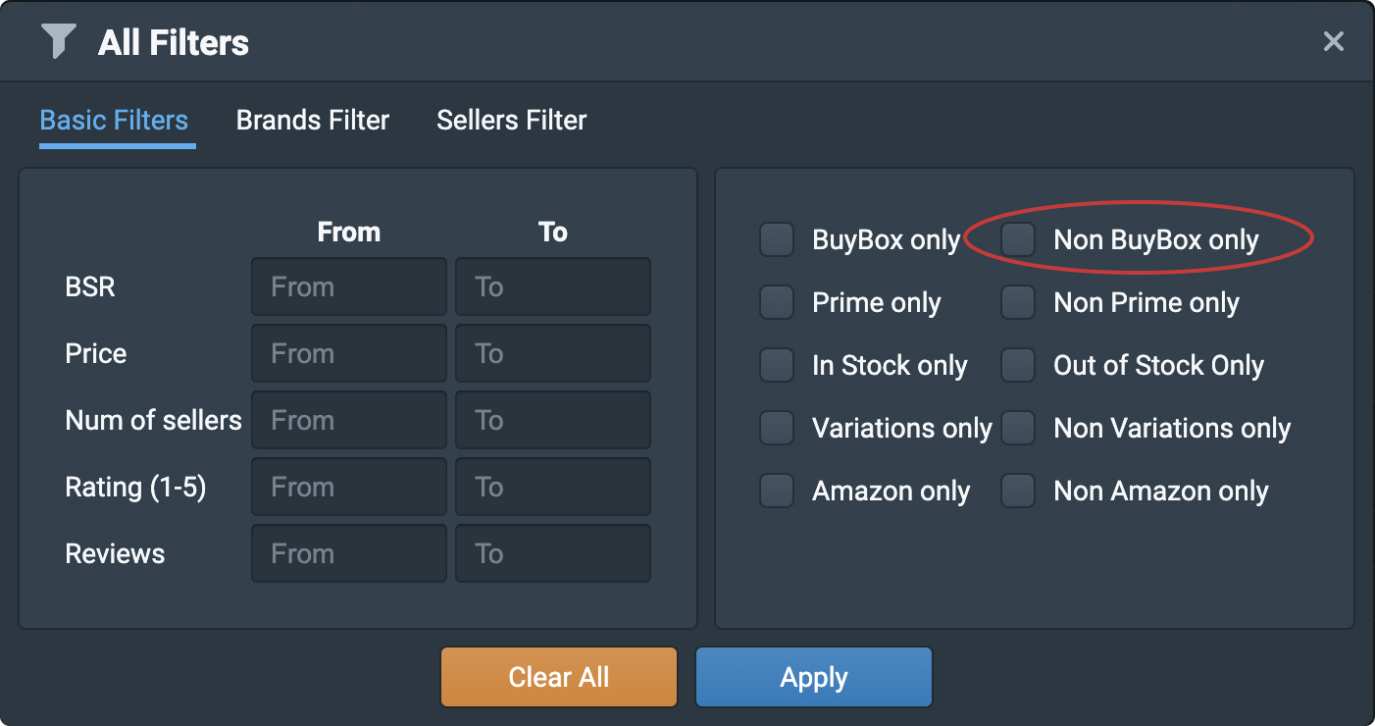Click the filter funnel icon in the header

[59, 41]
